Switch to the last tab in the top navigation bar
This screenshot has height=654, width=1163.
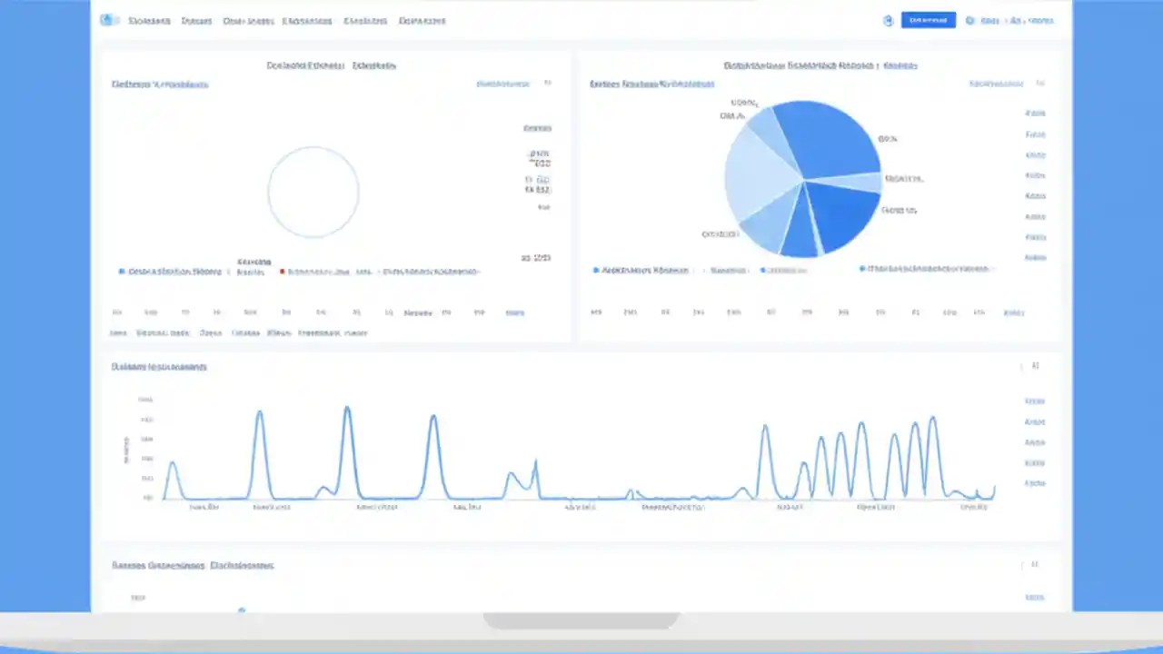tap(422, 20)
